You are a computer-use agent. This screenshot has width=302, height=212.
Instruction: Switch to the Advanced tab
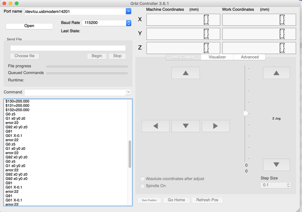pos(250,57)
